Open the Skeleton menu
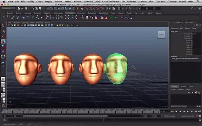 click(142, 1)
